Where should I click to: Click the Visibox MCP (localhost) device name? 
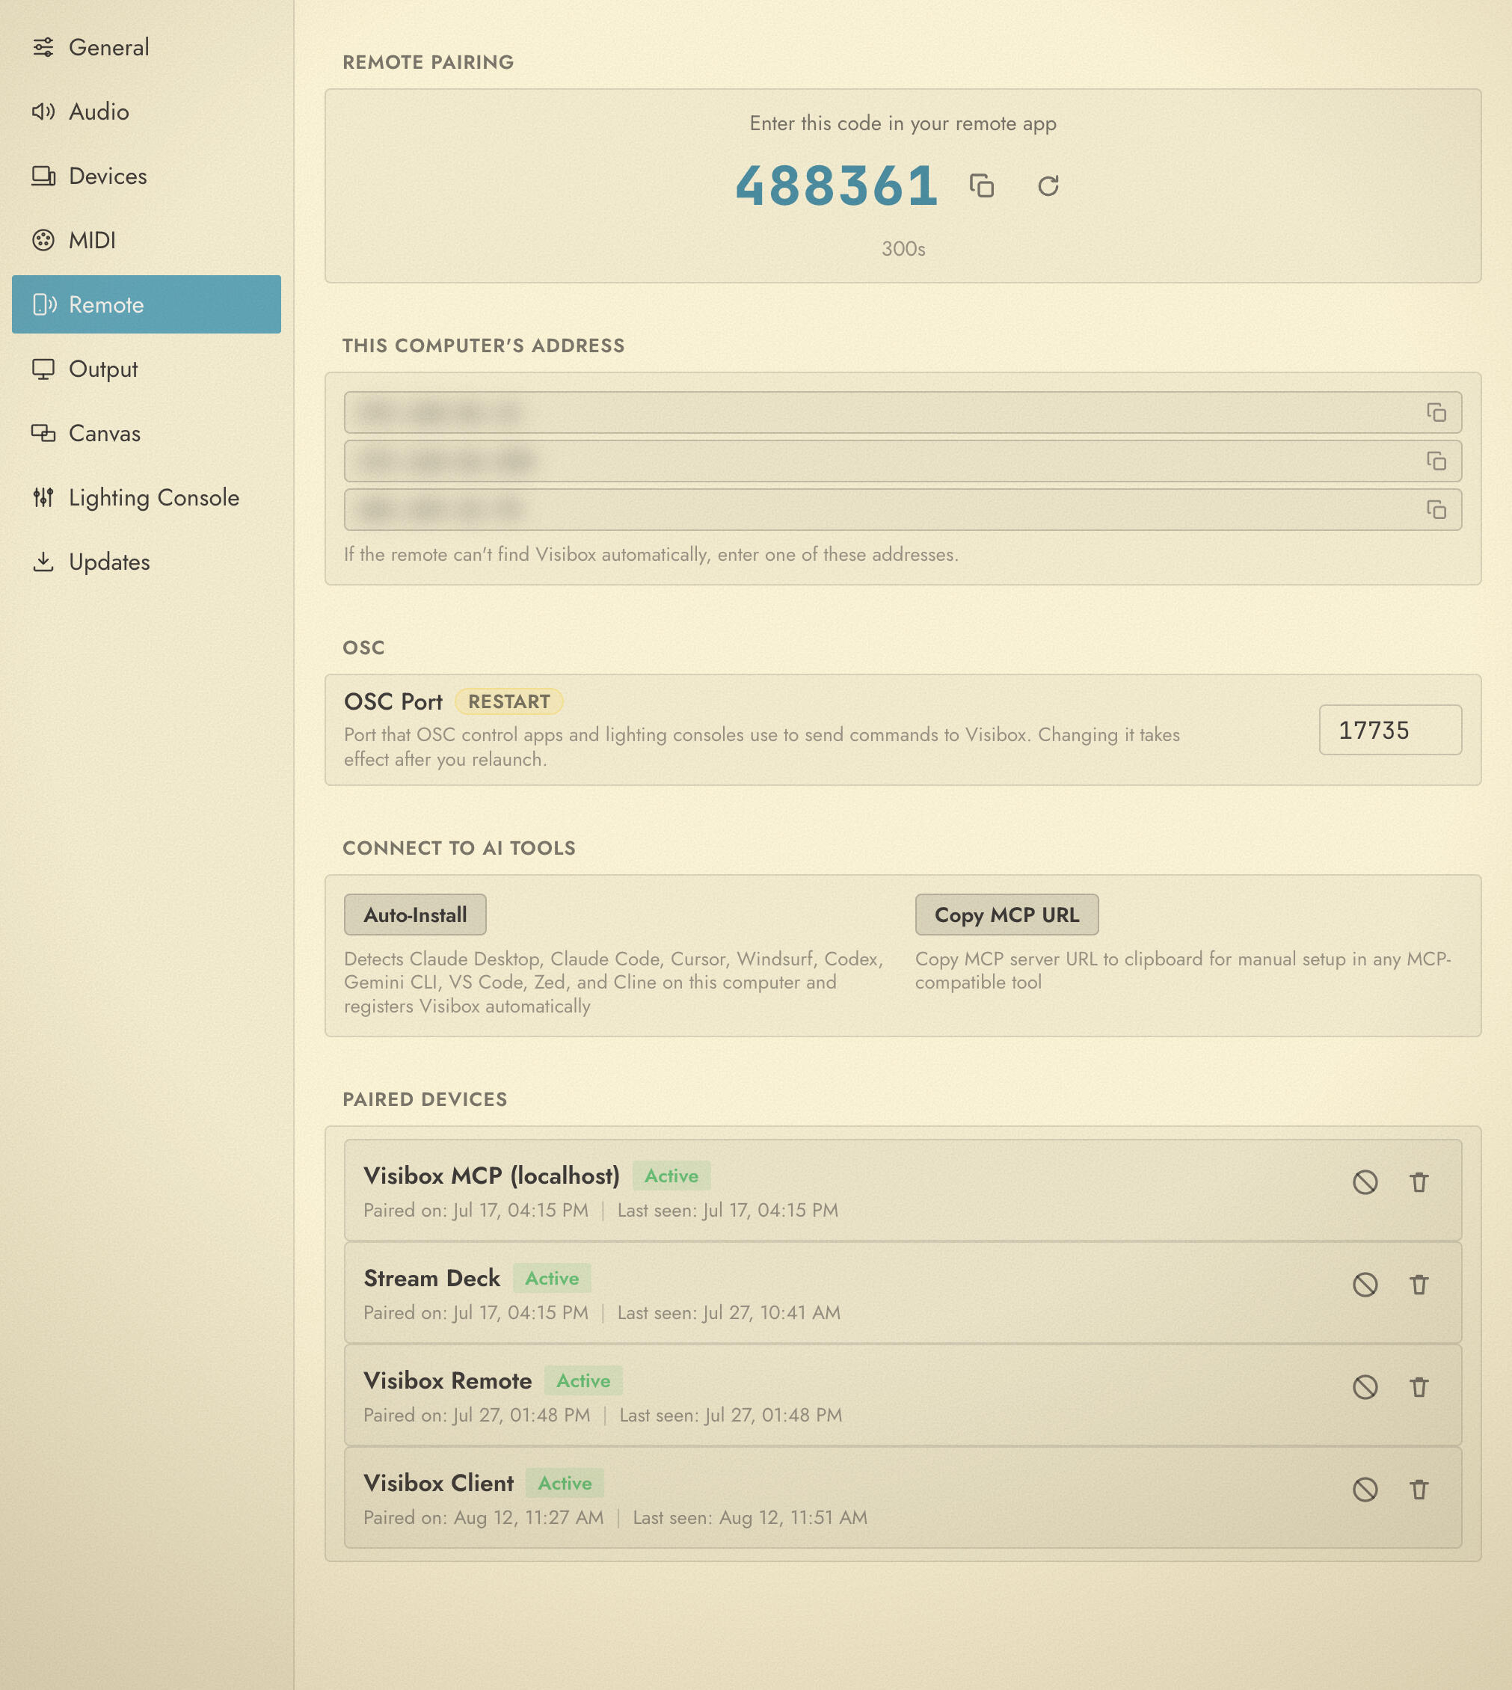[492, 1176]
